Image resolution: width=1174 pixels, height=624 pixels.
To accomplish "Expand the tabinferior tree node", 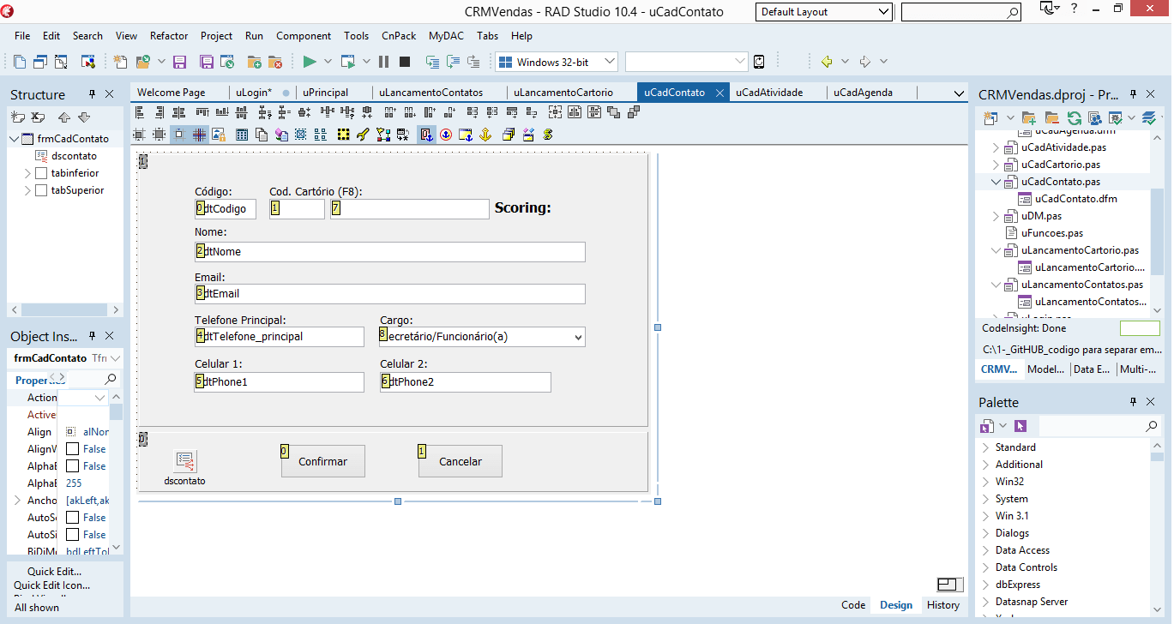I will pyautogui.click(x=28, y=173).
